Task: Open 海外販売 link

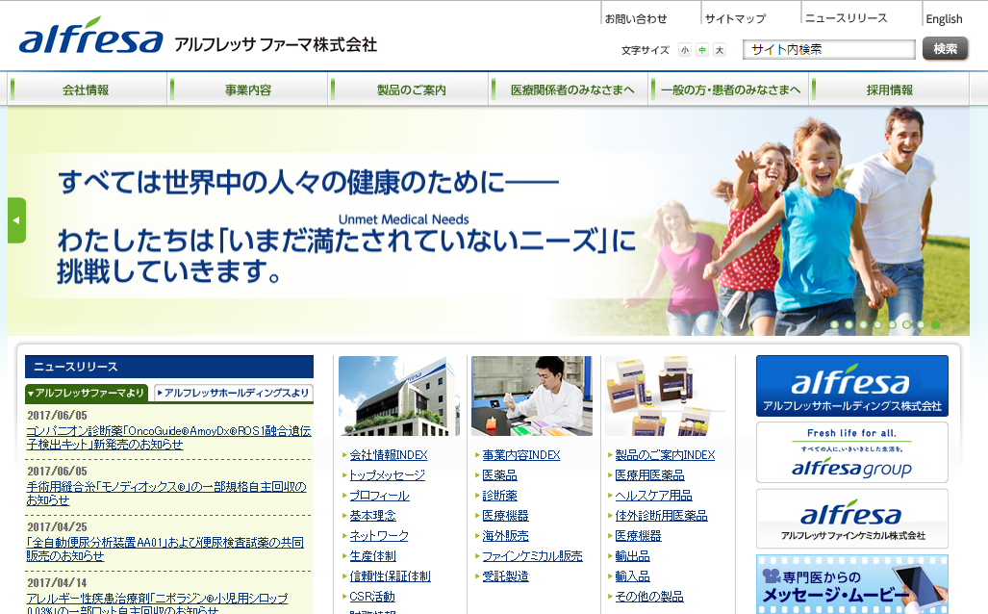Action: tap(505, 536)
